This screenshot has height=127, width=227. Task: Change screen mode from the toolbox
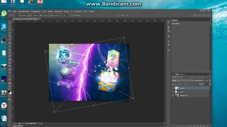click(x=10, y=99)
